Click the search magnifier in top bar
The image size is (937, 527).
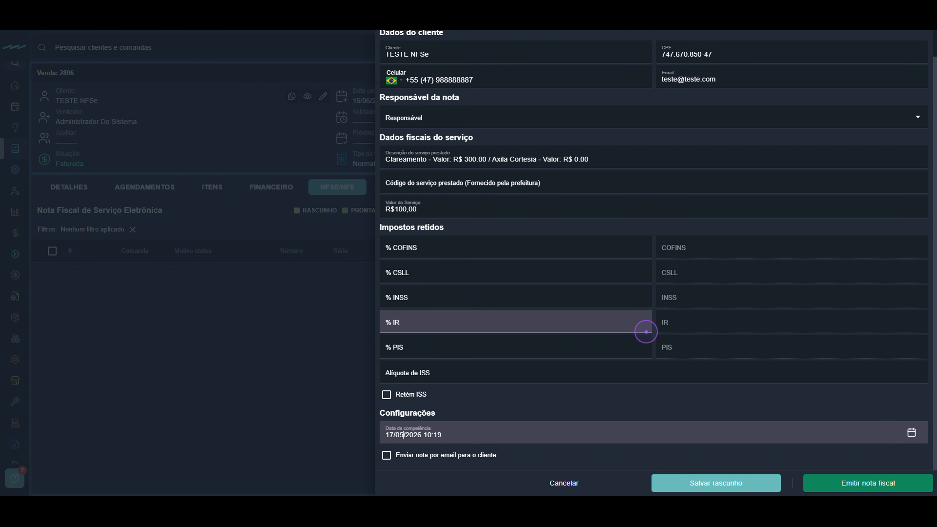pyautogui.click(x=42, y=47)
